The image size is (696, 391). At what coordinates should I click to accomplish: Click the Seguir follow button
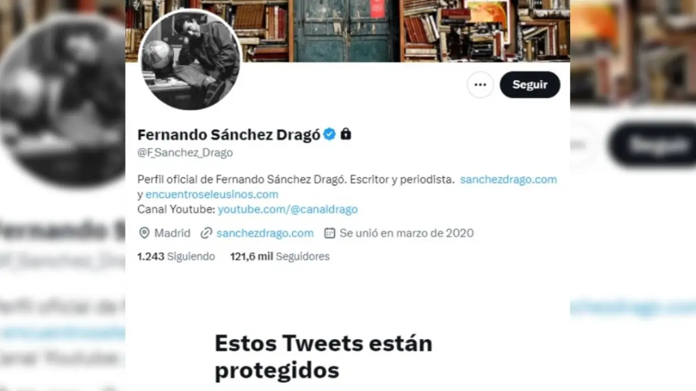(530, 85)
